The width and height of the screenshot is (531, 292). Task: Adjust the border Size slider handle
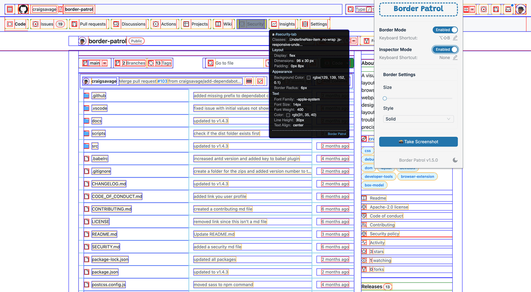[x=385, y=98]
